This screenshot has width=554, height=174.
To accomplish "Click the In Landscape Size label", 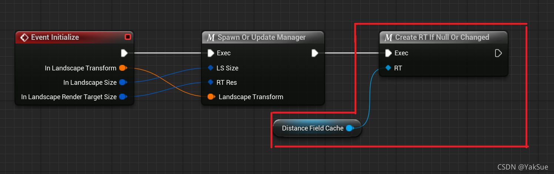I will point(90,83).
